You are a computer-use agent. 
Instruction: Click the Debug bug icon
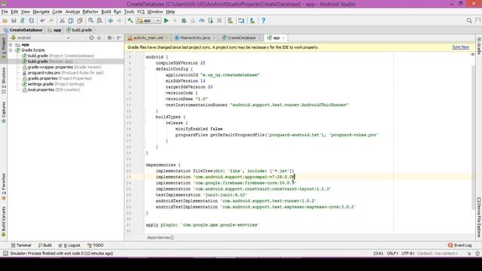click(x=184, y=20)
